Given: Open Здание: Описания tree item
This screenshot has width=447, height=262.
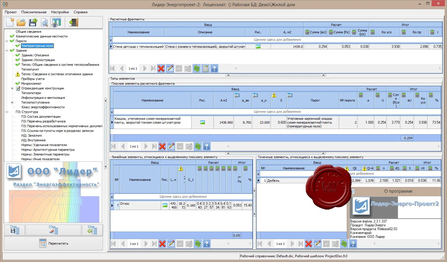Looking at the screenshot, I should tap(35, 55).
